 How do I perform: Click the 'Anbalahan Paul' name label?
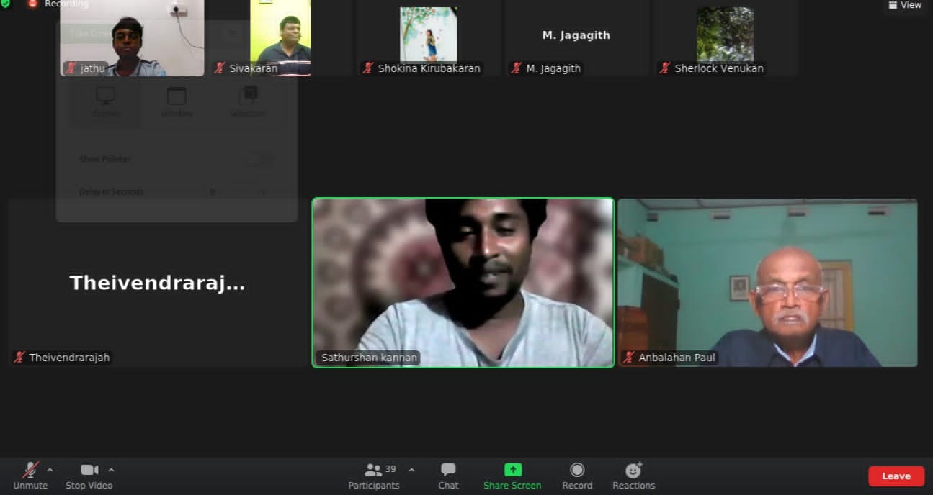point(677,358)
